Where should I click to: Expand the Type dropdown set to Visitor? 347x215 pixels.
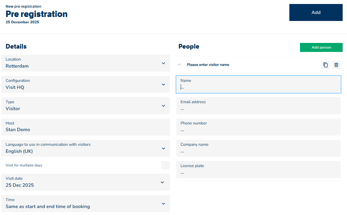[x=86, y=106]
